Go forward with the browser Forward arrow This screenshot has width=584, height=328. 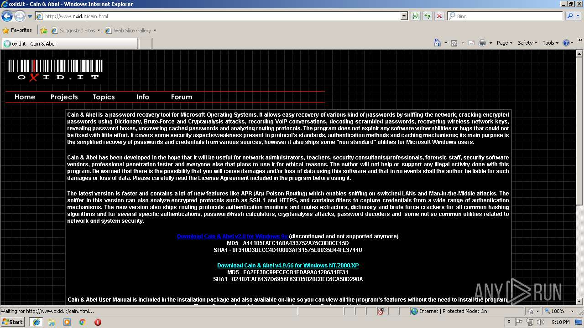20,16
